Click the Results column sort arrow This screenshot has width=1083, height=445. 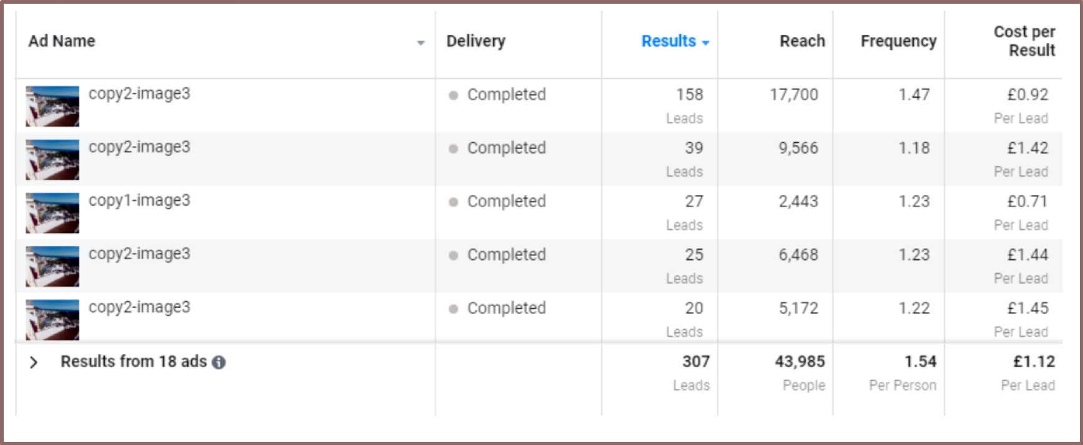(705, 43)
